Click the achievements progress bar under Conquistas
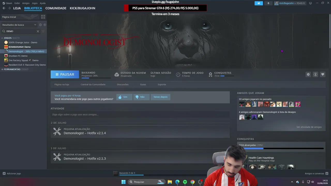 281,149
